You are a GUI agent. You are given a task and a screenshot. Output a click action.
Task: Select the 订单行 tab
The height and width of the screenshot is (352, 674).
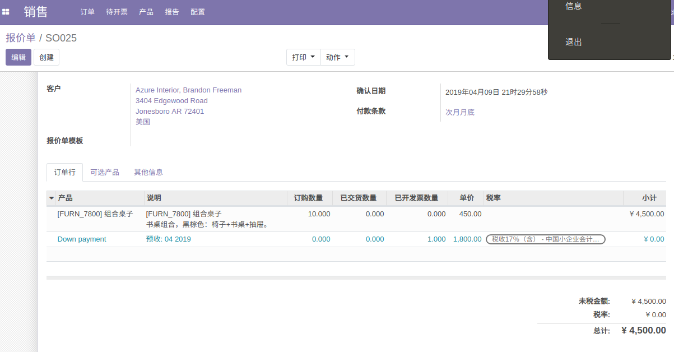point(64,172)
